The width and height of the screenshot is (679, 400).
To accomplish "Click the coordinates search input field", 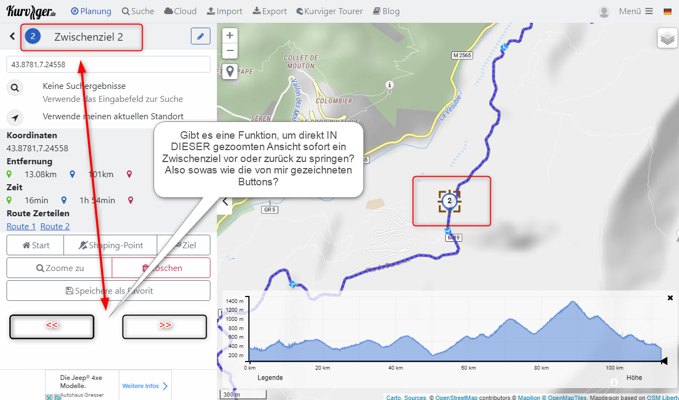I will [108, 64].
